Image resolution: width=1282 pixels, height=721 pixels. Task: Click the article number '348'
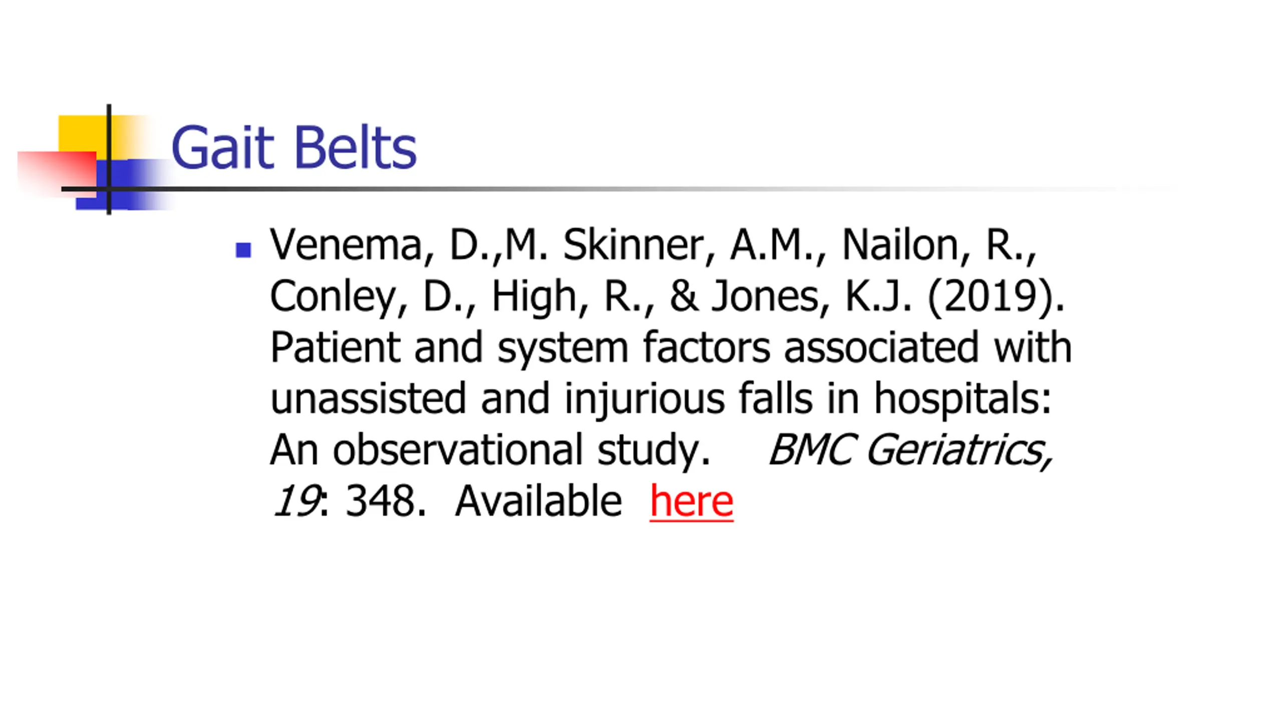click(381, 501)
